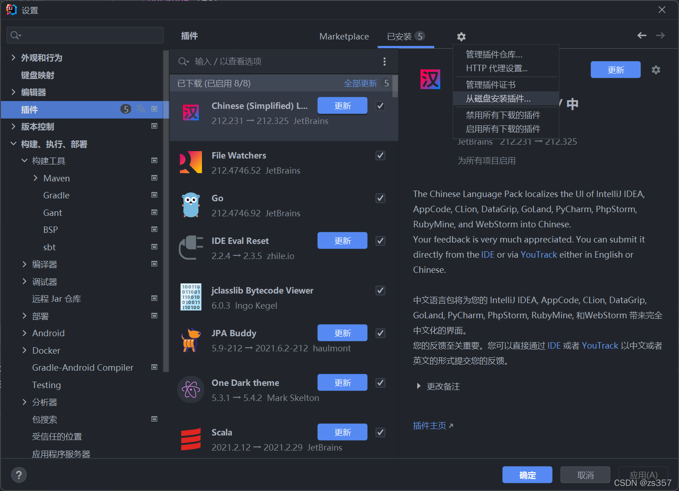Confirm with the 确定 button
The height and width of the screenshot is (491, 679).
click(x=527, y=475)
